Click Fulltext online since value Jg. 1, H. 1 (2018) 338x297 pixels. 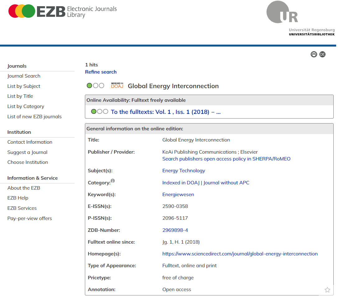pyautogui.click(x=181, y=242)
